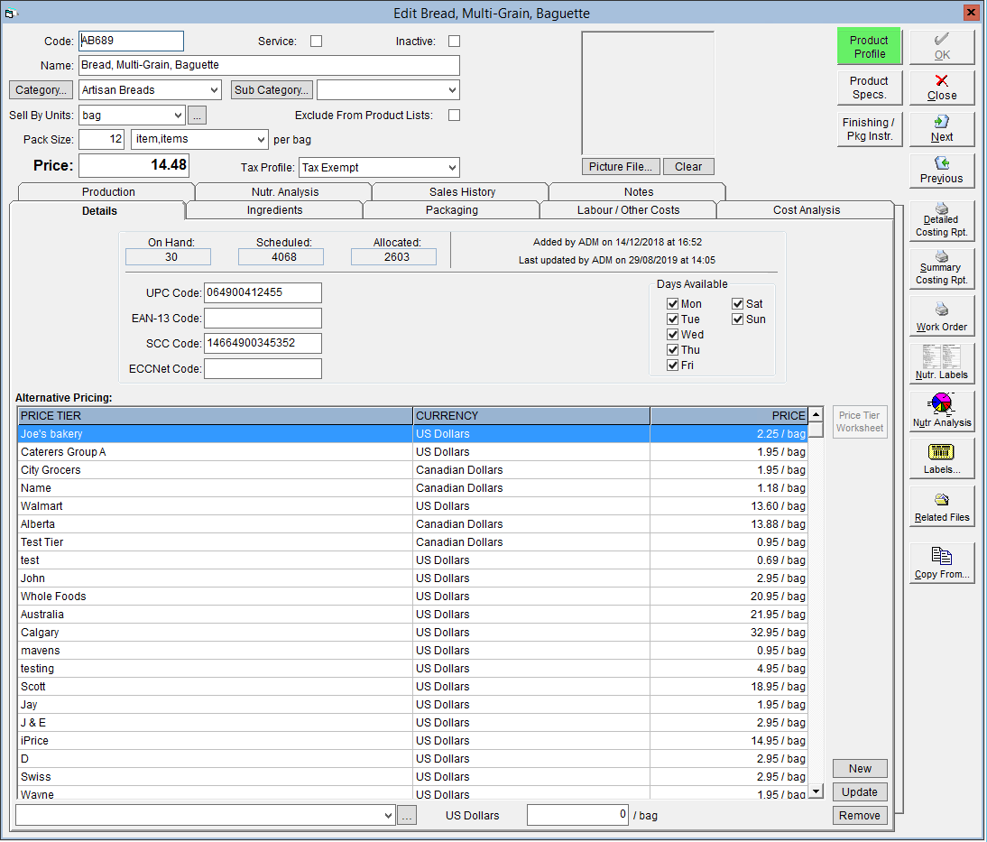Uncheck Tue in Days Available
Viewport: 987px width, 842px height.
[672, 319]
